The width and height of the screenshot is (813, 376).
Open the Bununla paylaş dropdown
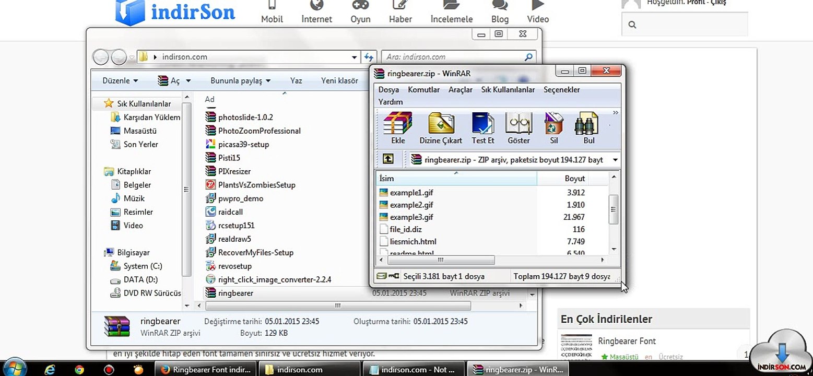241,80
